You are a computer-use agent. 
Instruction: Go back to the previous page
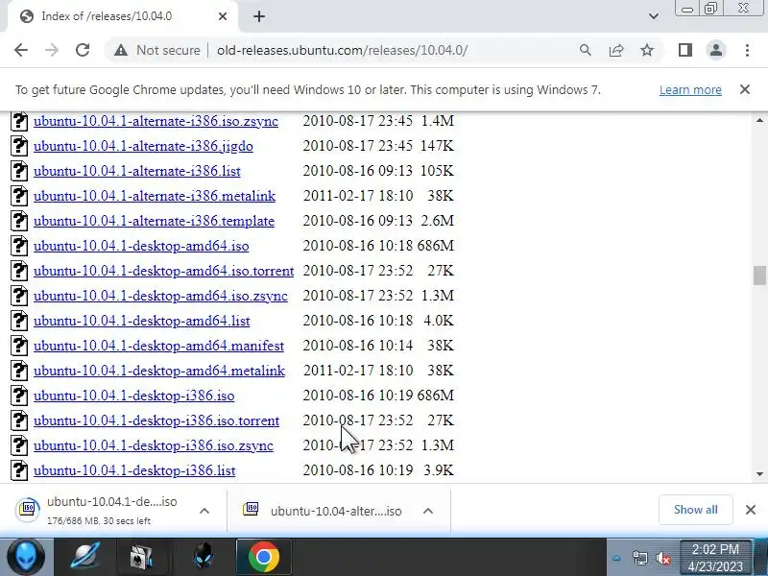click(x=21, y=50)
